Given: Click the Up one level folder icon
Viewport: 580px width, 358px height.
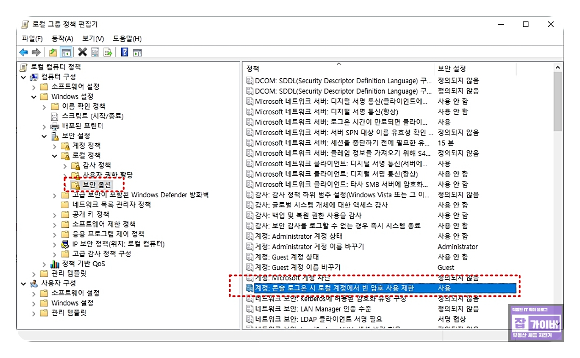Looking at the screenshot, I should click(53, 52).
